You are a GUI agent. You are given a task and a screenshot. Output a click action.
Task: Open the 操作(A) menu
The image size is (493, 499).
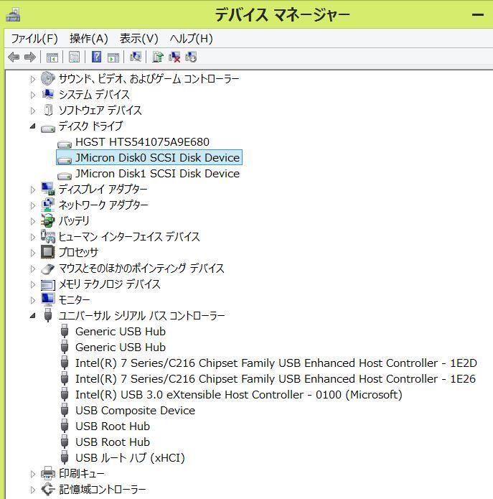(88, 38)
